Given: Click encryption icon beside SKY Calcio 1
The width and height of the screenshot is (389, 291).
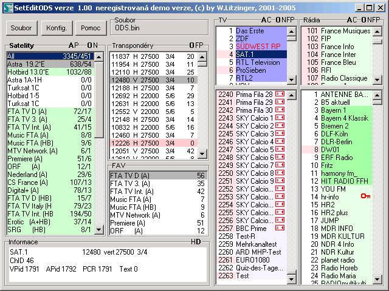Looking at the screenshot, I should click(x=280, y=118).
